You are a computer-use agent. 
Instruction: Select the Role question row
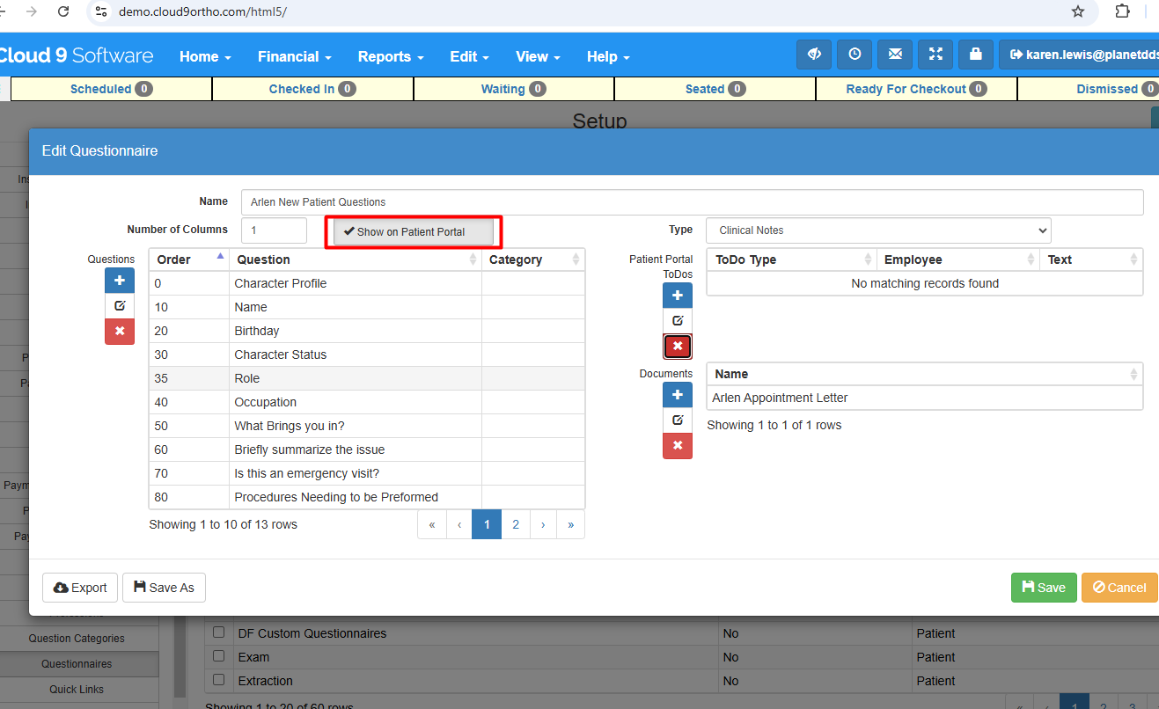pyautogui.click(x=366, y=378)
